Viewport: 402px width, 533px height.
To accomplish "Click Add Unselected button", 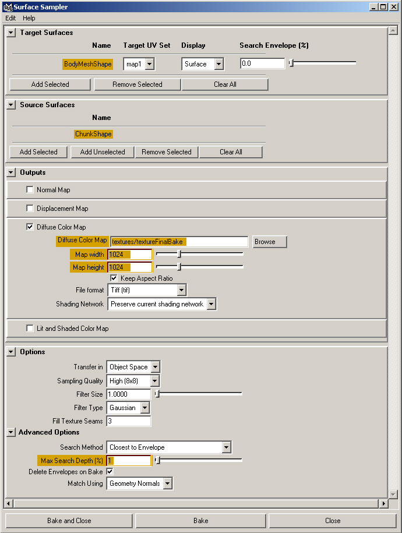I will [x=103, y=152].
